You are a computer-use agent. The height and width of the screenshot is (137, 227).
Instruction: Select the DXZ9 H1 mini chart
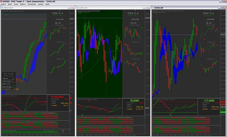click(x=133, y=49)
